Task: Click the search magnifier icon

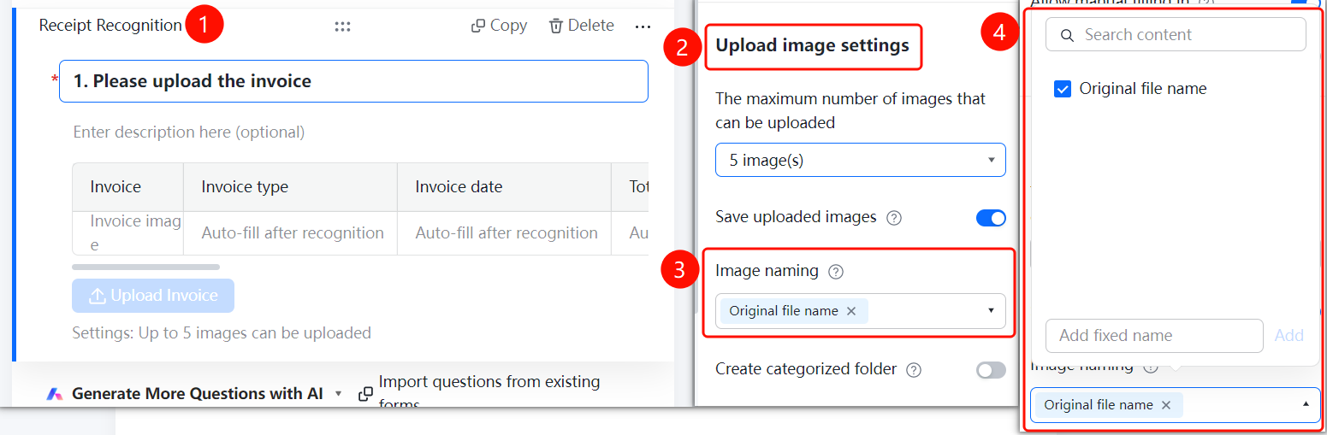Action: (1067, 35)
